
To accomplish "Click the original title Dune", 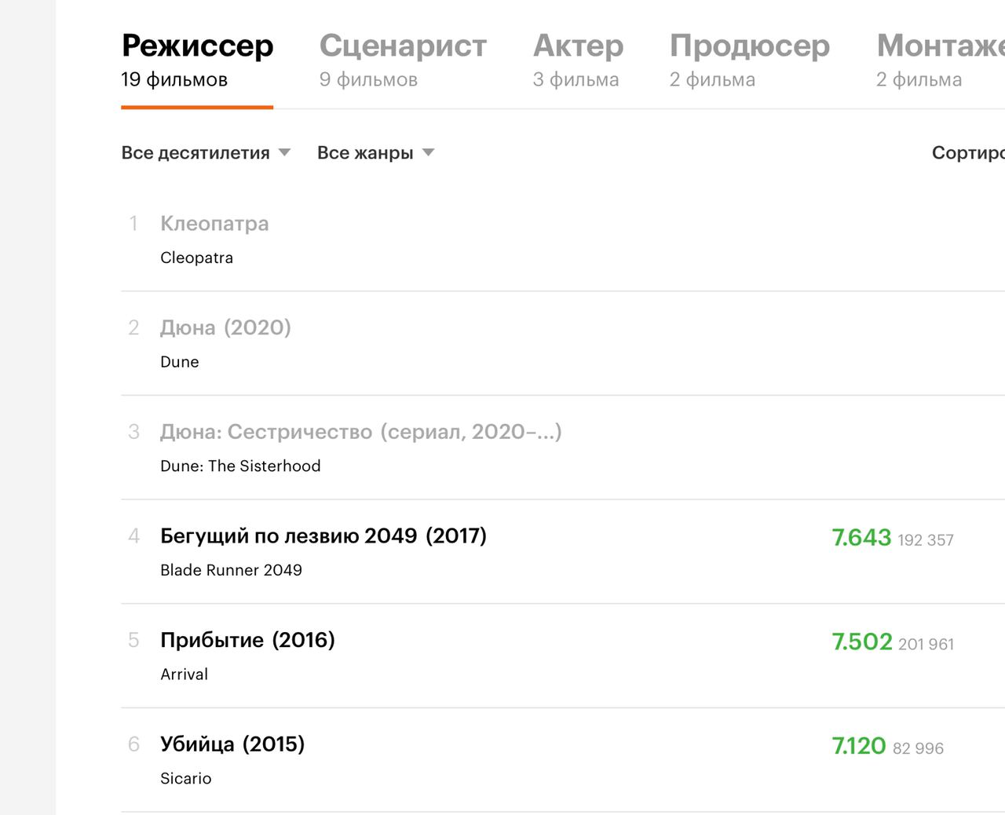I will tap(179, 362).
